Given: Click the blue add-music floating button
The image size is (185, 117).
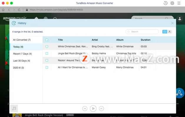Looking at the screenshot, I should point(180,93).
